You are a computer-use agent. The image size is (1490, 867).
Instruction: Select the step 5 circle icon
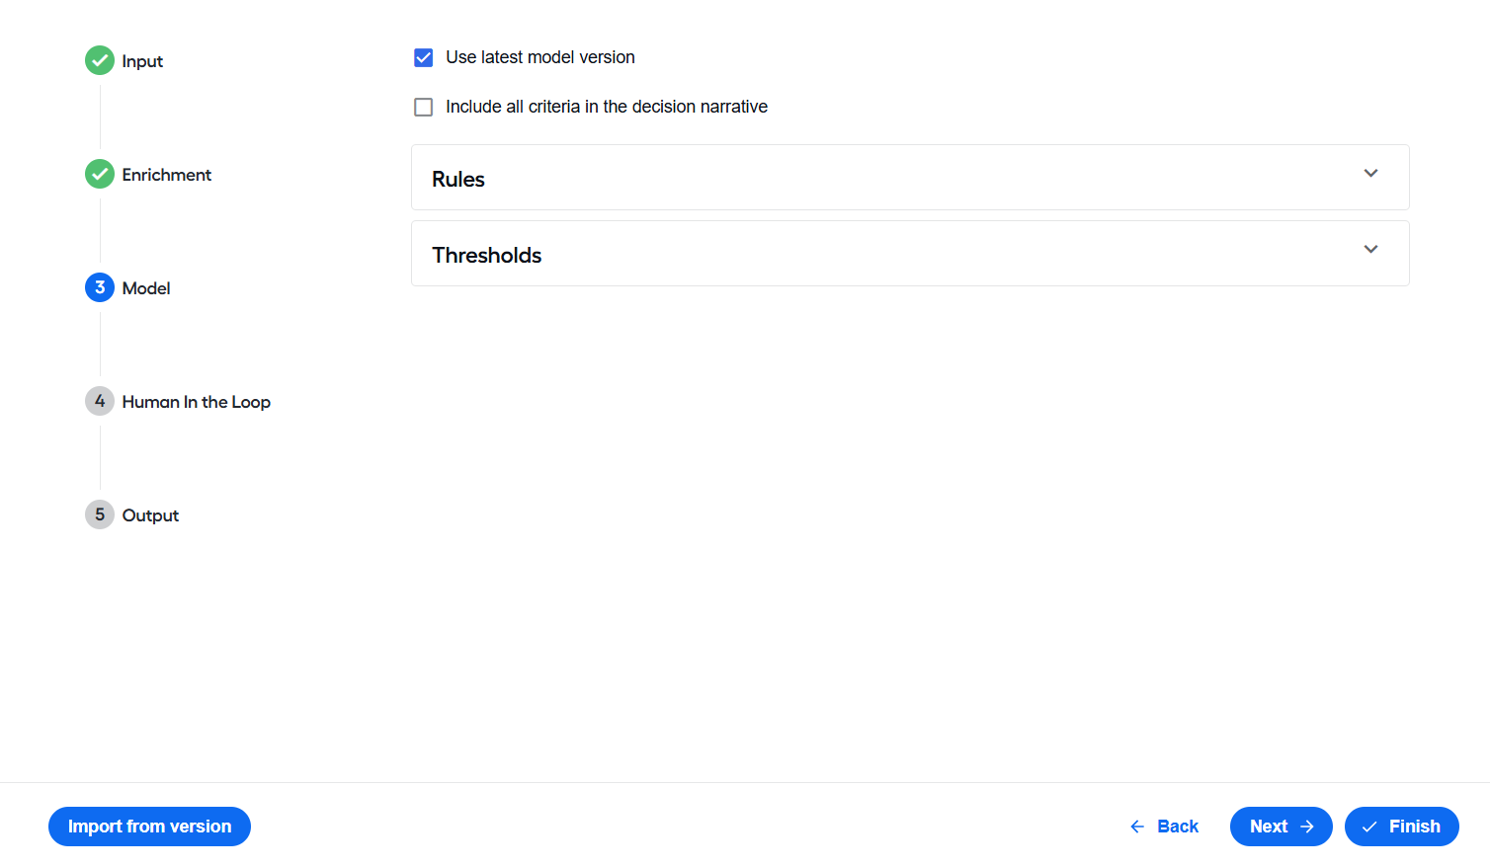pyautogui.click(x=100, y=514)
